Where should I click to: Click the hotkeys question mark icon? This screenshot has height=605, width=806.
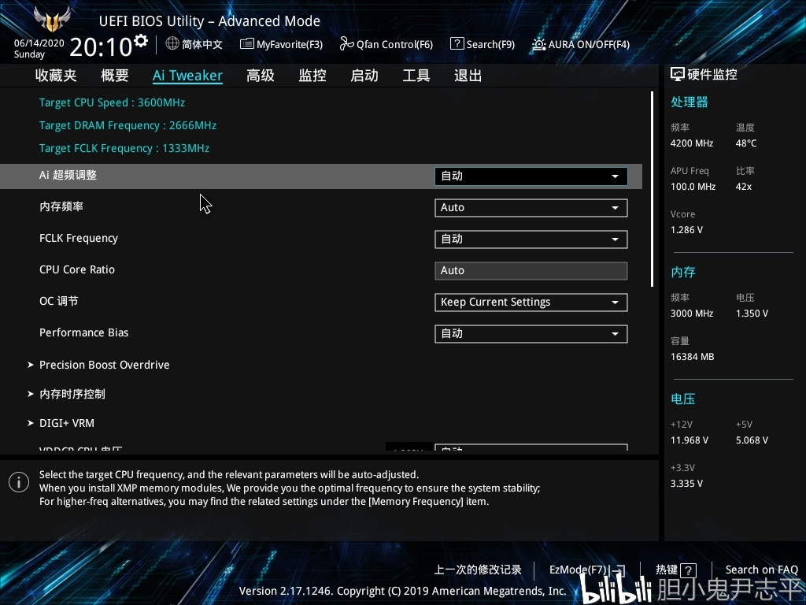tap(688, 570)
